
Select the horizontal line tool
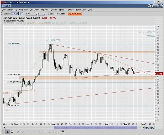coord(27,132)
